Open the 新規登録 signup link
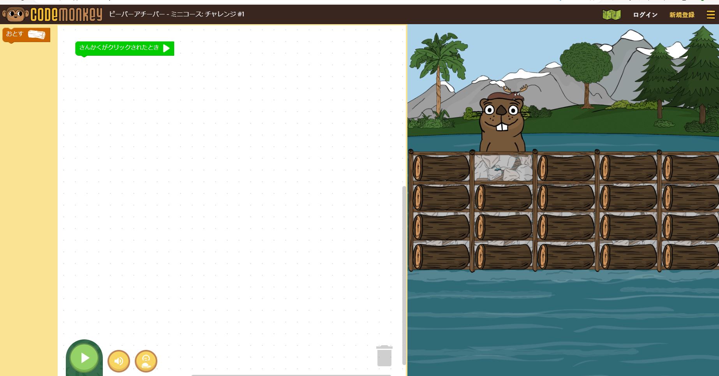The width and height of the screenshot is (719, 376). click(681, 14)
